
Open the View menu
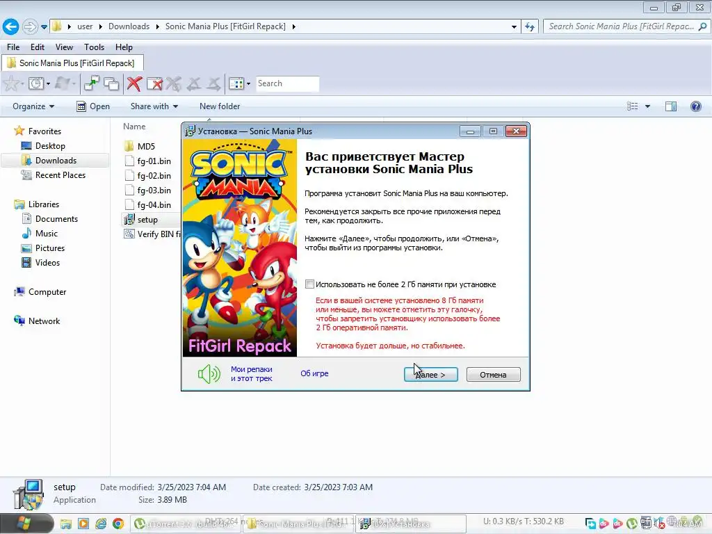64,47
